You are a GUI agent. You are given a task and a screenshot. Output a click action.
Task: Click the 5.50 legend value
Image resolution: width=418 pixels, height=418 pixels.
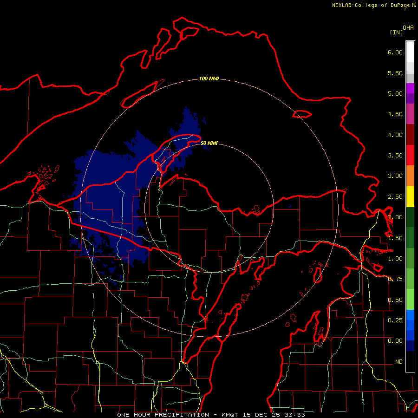[x=395, y=73]
